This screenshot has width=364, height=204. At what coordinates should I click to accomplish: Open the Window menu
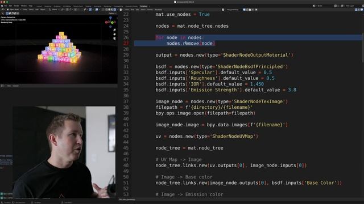24,6
